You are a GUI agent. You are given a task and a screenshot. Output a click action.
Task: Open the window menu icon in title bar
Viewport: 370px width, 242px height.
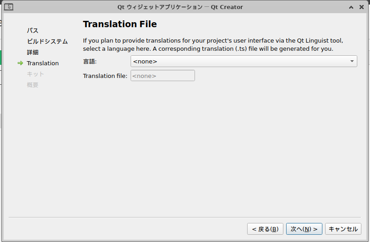click(9, 7)
